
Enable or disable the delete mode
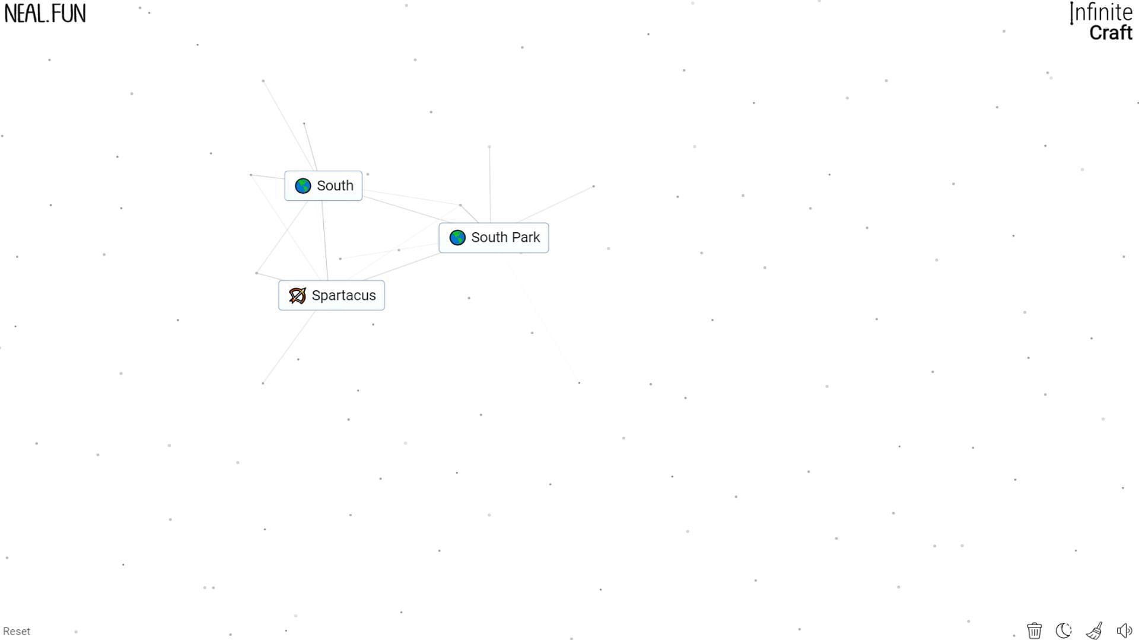pyautogui.click(x=1034, y=630)
